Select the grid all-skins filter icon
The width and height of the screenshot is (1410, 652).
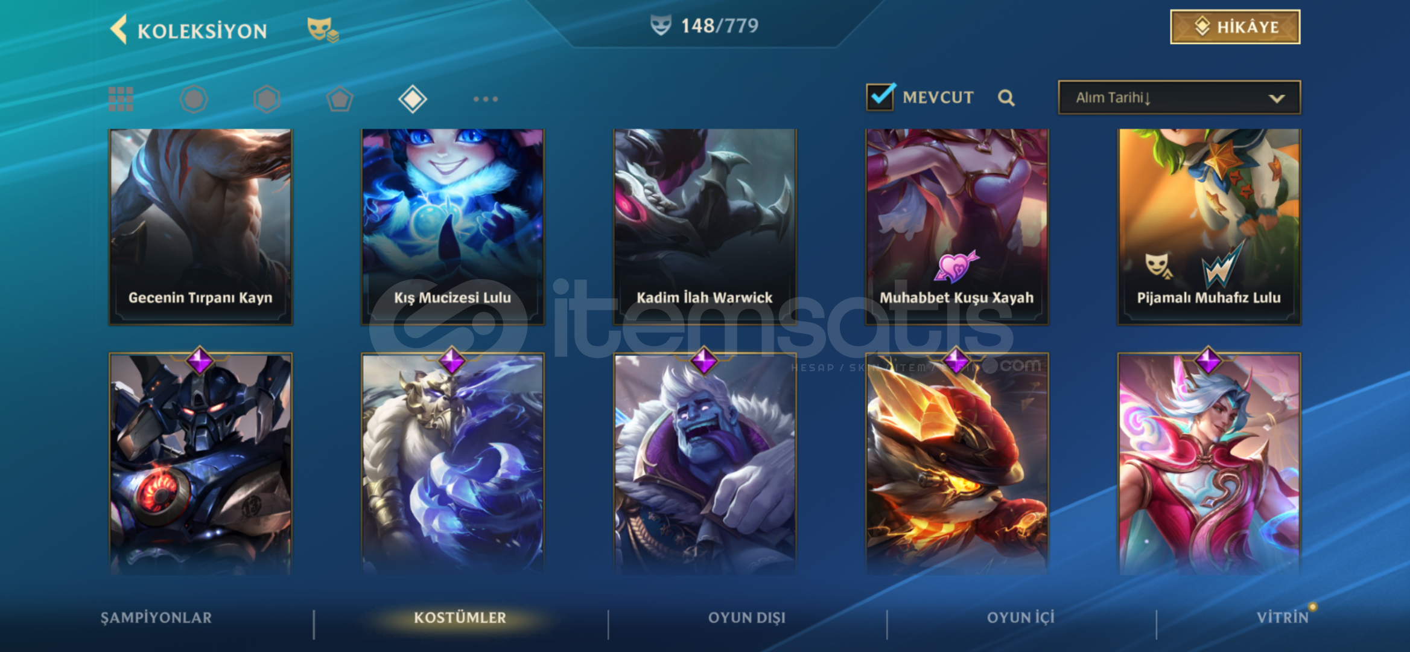point(121,99)
